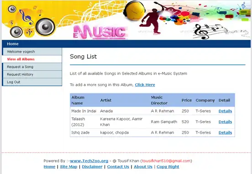Select Welcome yogesh sidebar item
This screenshot has height=174, width=252.
pos(32,52)
